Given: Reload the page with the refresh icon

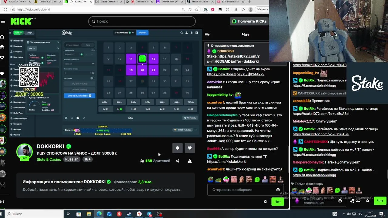Looking at the screenshot, I should click(5, 9).
